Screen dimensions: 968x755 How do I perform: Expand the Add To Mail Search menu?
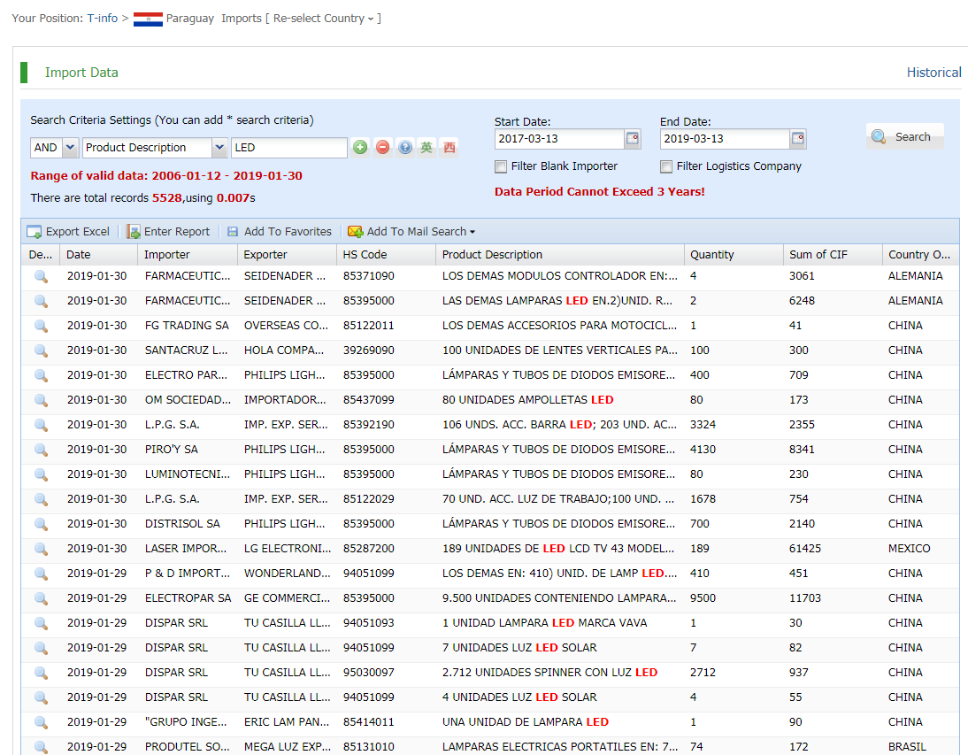[411, 232]
